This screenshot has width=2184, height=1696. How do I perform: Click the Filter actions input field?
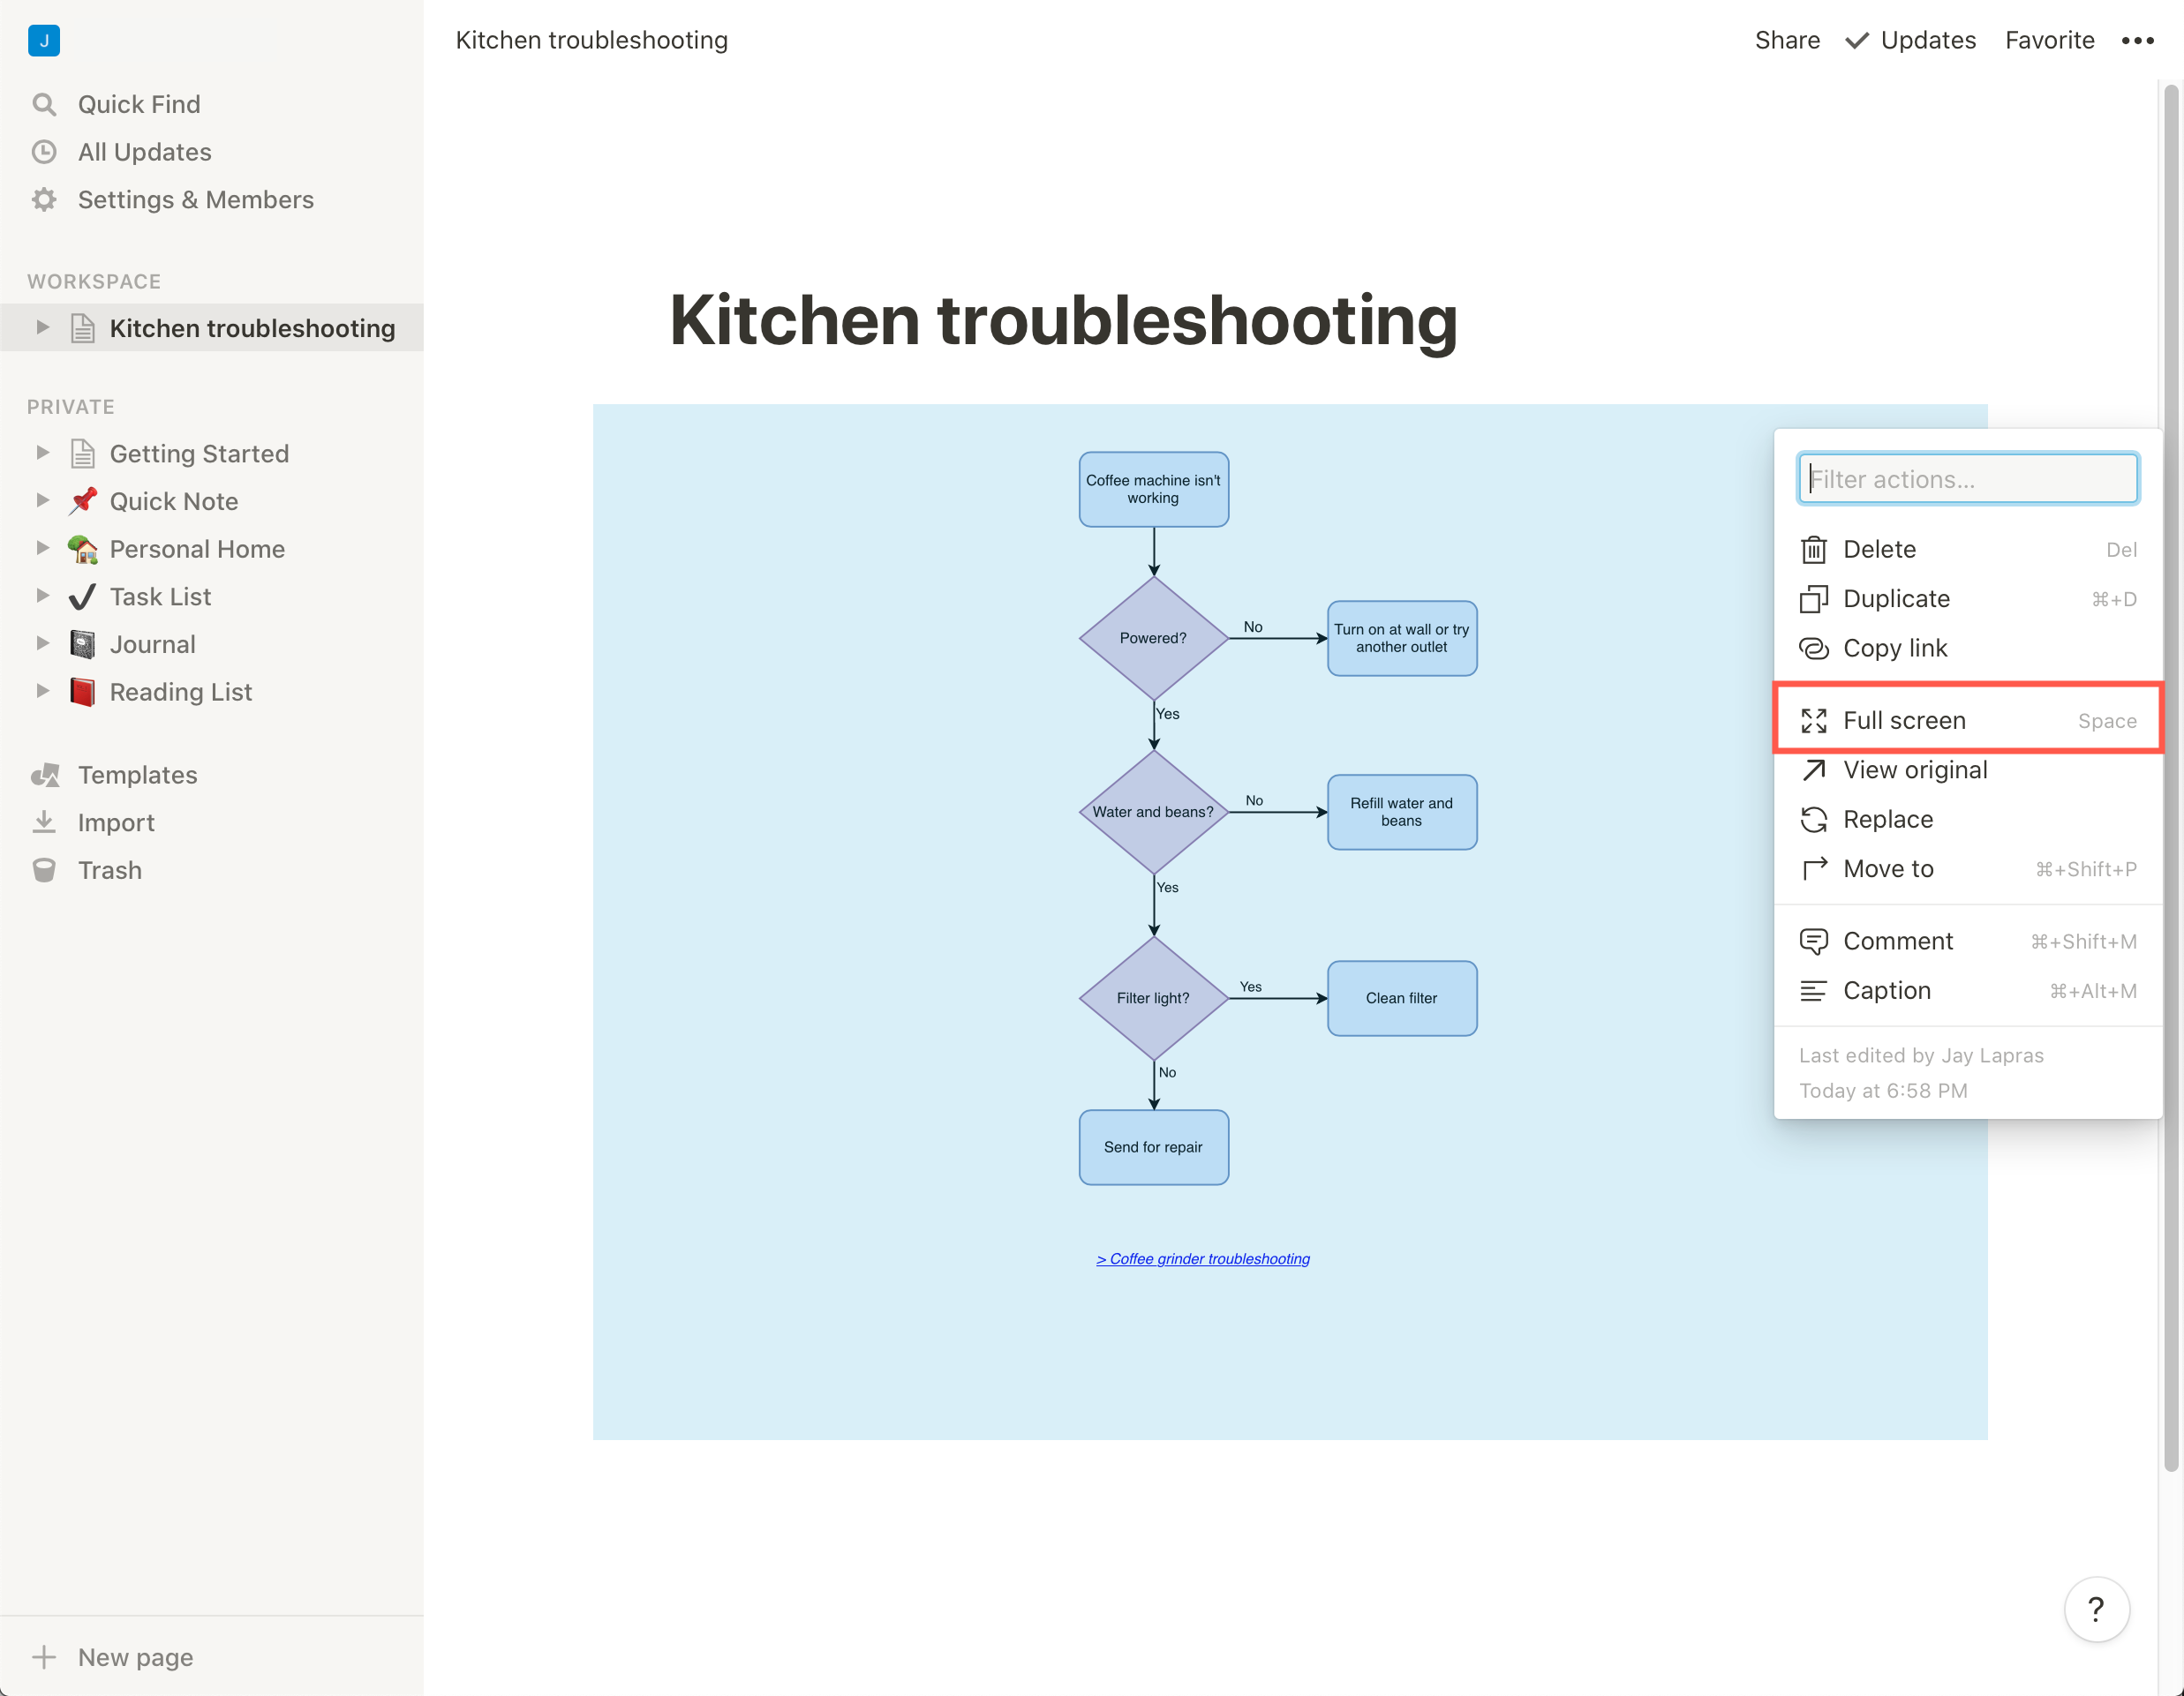pos(1968,479)
